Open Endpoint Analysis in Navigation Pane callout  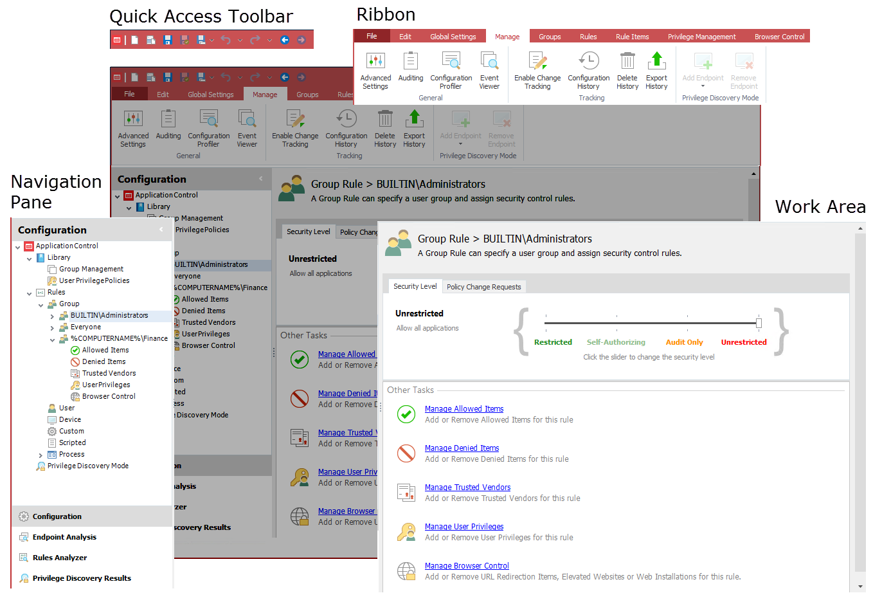click(x=92, y=537)
